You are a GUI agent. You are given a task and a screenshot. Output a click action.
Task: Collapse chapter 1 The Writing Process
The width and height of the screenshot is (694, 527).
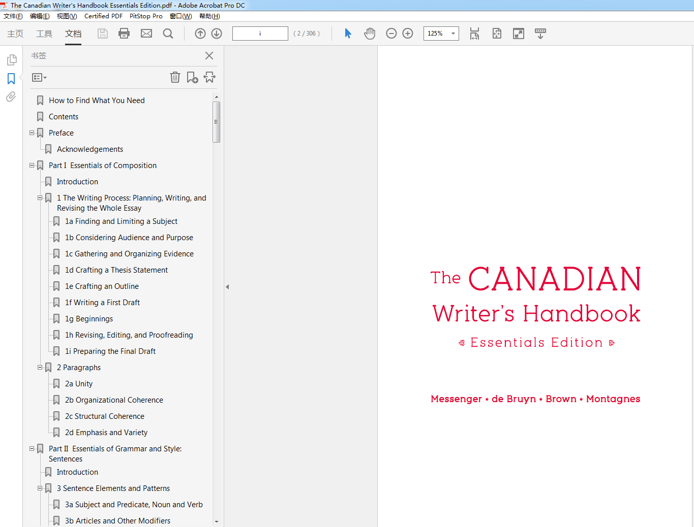[40, 198]
